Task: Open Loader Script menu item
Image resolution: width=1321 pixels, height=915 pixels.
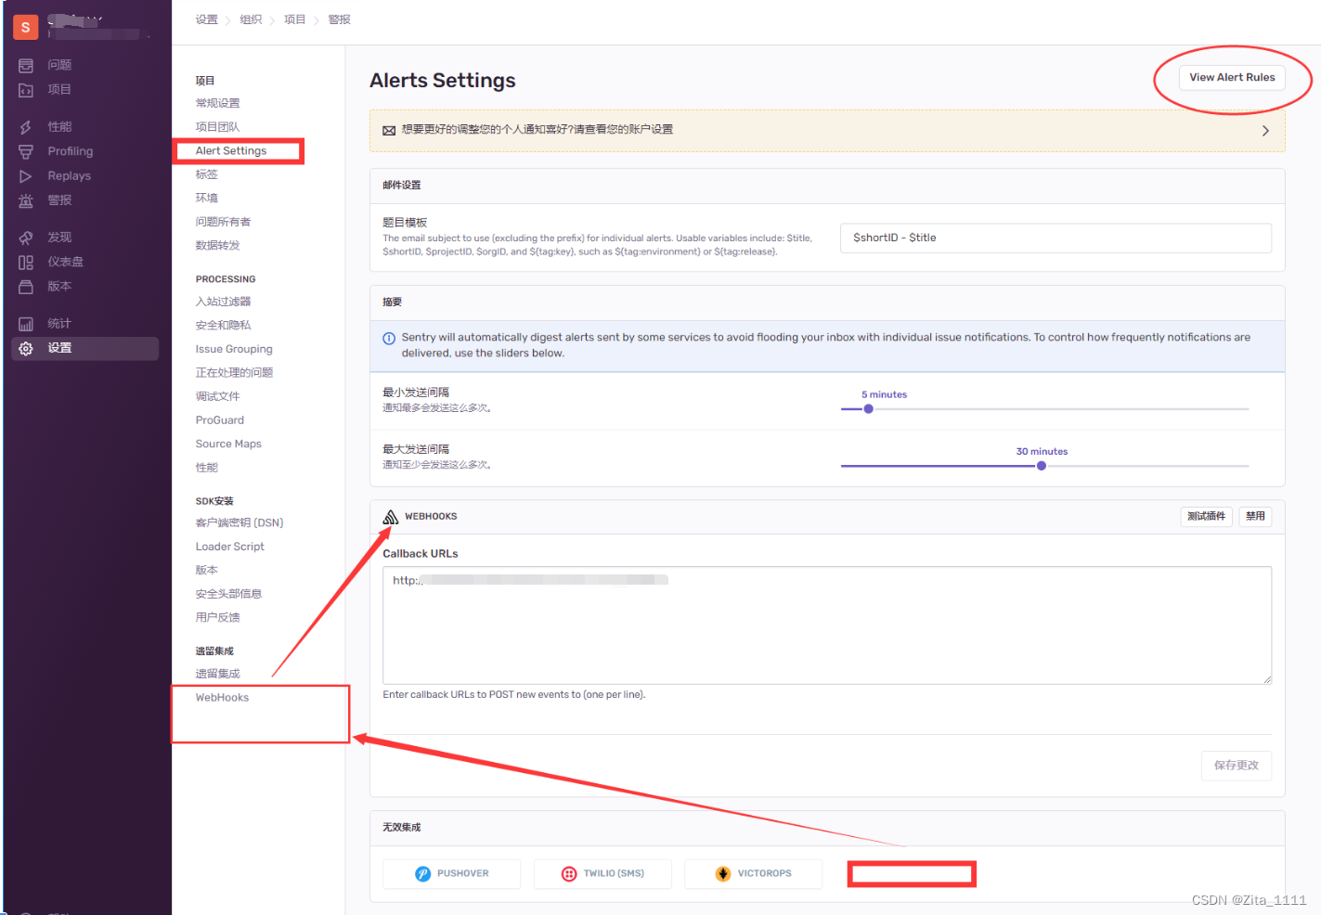Action: [x=230, y=547]
